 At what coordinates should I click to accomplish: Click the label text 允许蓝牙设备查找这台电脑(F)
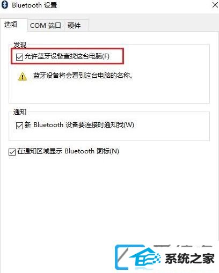pos(67,56)
